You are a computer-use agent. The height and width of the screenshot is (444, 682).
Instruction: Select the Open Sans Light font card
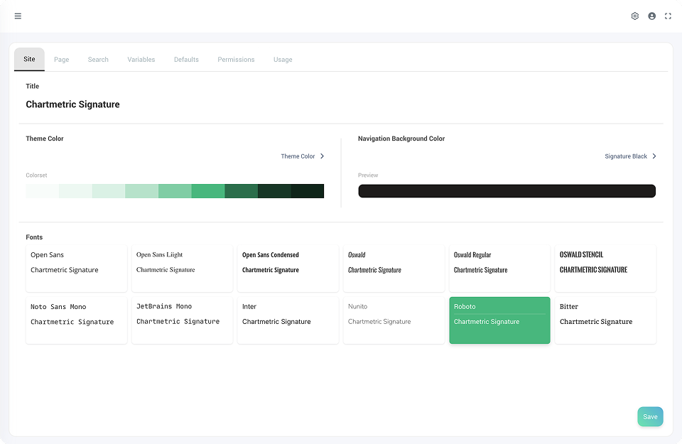tap(182, 269)
